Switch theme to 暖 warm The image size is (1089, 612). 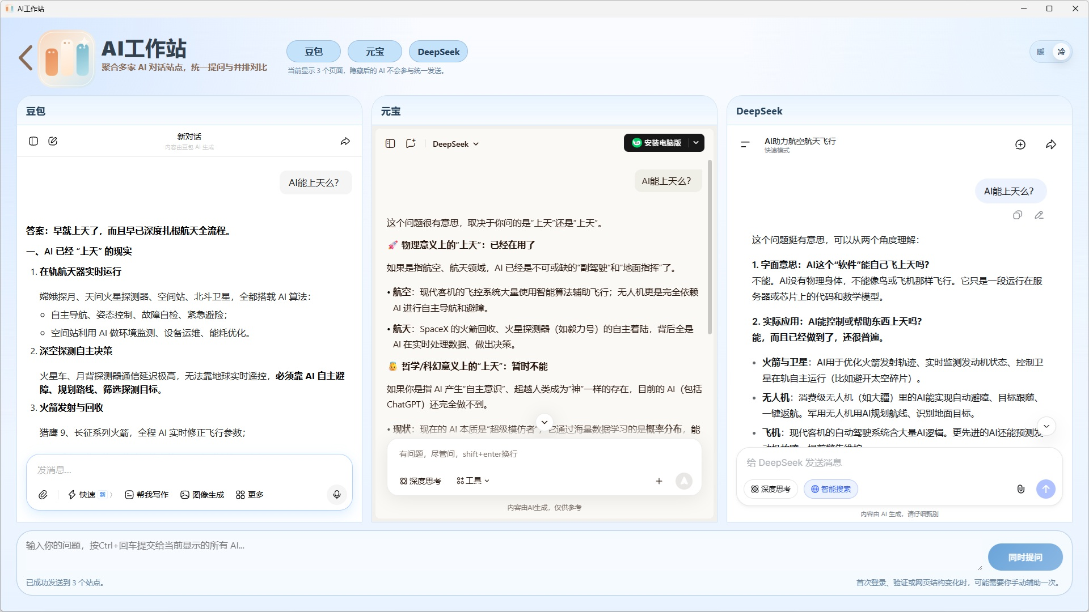pyautogui.click(x=1041, y=52)
